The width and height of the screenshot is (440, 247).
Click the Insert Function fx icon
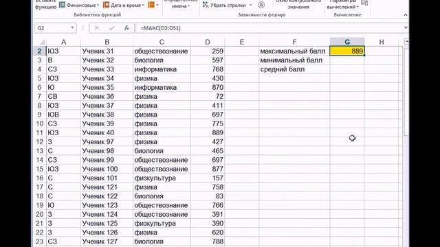pyautogui.click(x=126, y=28)
